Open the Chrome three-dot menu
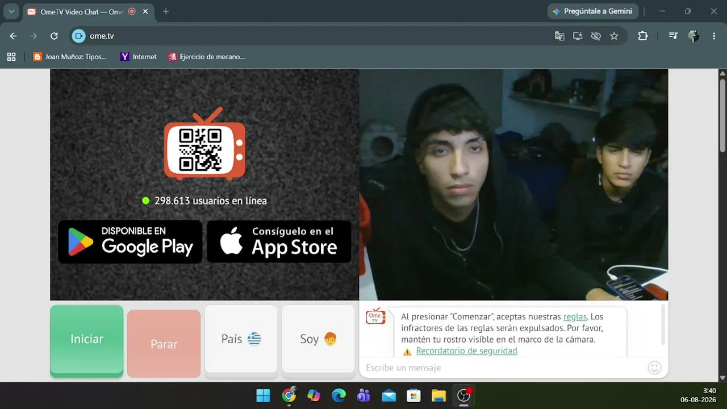The height and width of the screenshot is (409, 727). tap(714, 36)
